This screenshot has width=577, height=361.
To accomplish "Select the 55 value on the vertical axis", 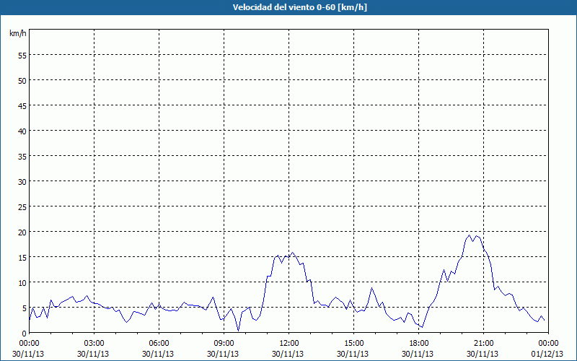I will click(x=22, y=55).
